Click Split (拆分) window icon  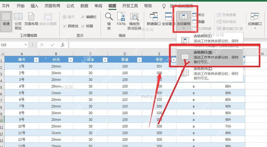(194, 15)
